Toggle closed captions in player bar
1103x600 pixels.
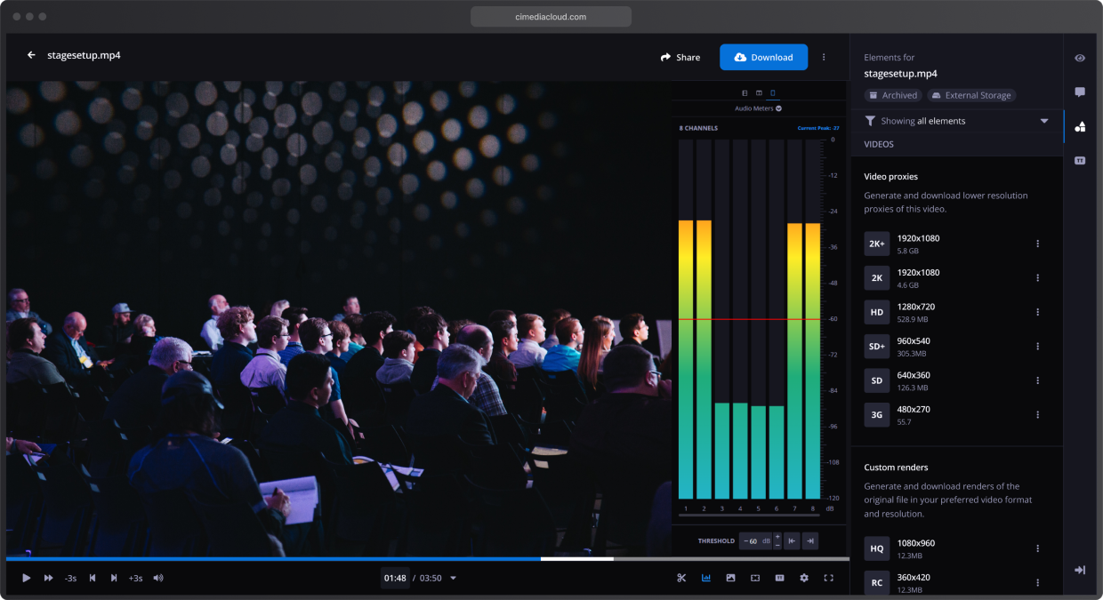779,578
